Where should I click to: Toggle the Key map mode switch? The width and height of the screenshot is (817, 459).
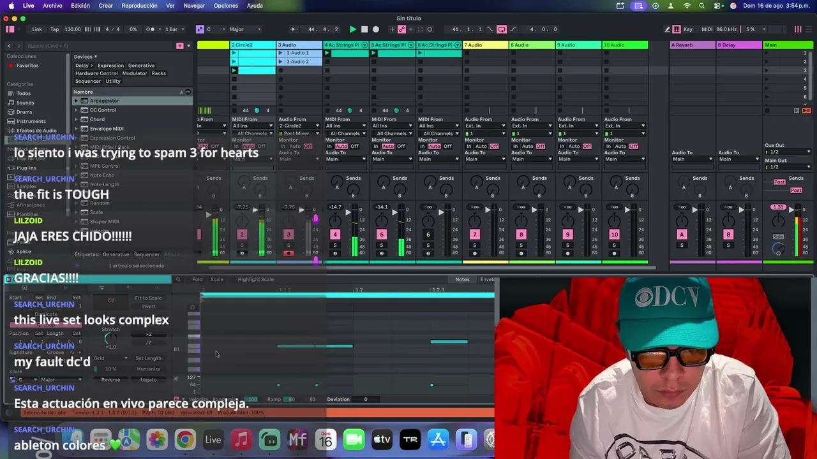coord(688,29)
